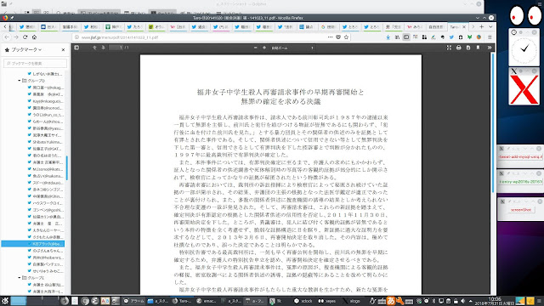Image resolution: width=544 pixels, height=306 pixels.
Task: Click the PDF page number field
Action: pyautogui.click(x=116, y=48)
